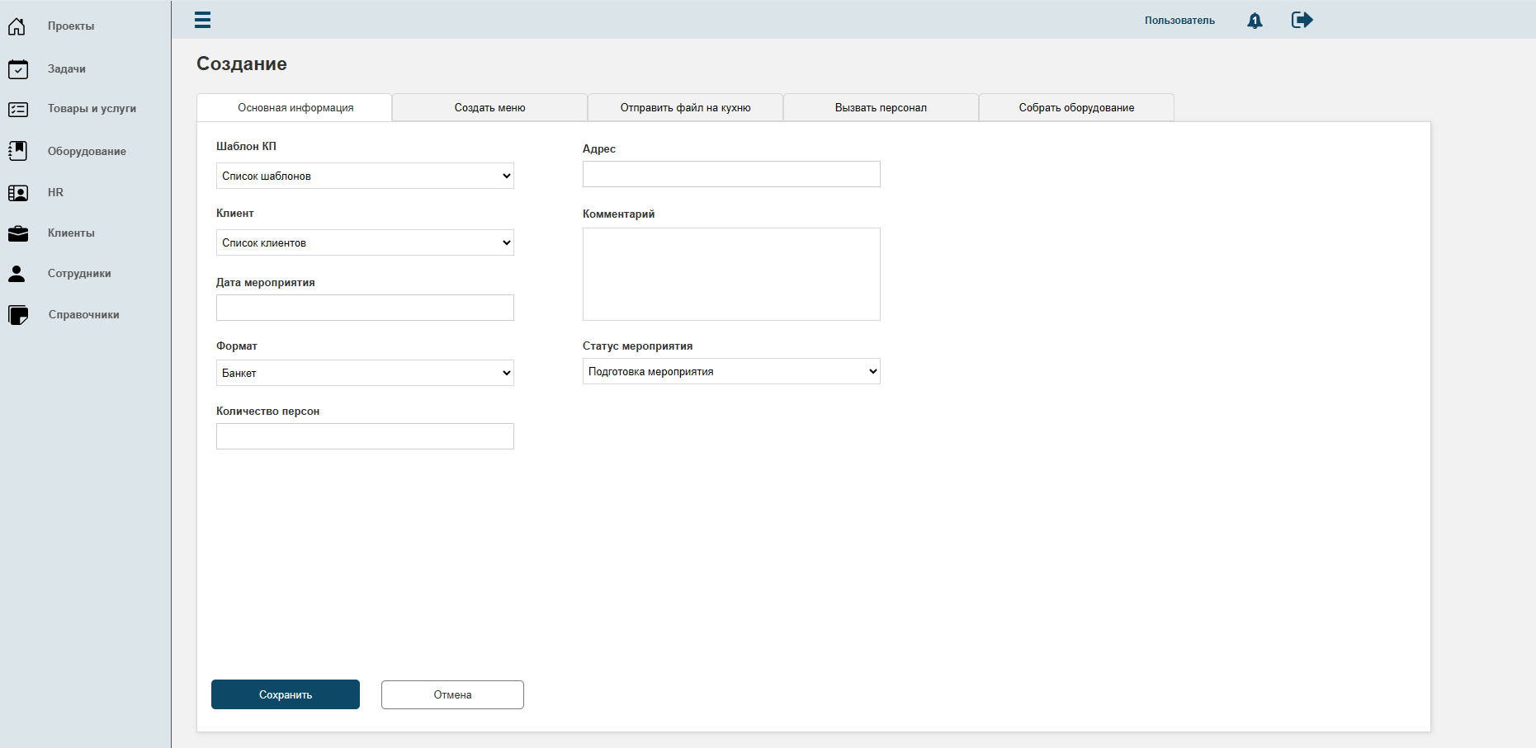Open Товары и услуги list icon

(18, 109)
